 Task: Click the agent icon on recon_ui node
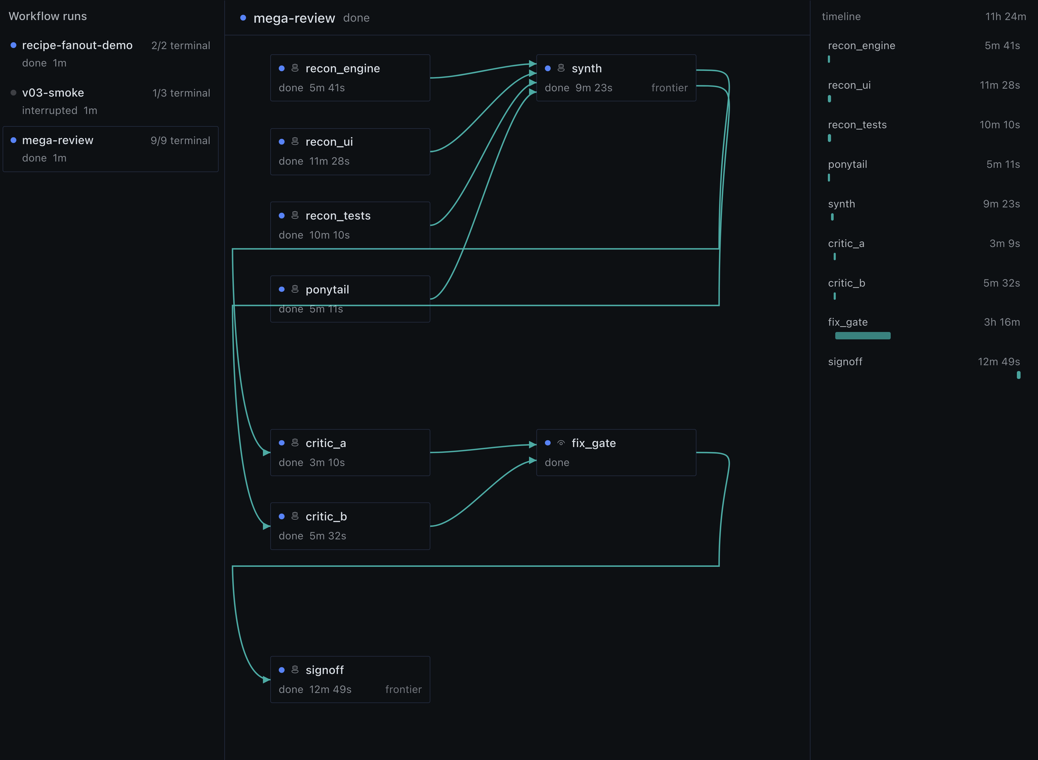pyautogui.click(x=295, y=141)
